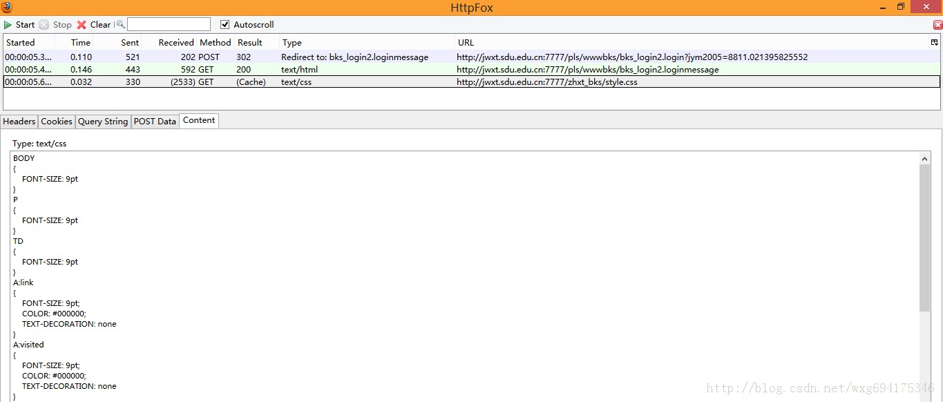The image size is (943, 402).
Task: Click the 'Type: text/css' label
Action: click(x=39, y=144)
